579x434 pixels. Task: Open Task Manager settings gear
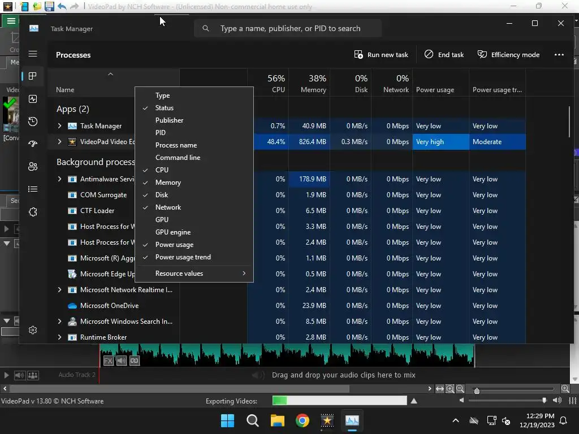[x=33, y=330]
